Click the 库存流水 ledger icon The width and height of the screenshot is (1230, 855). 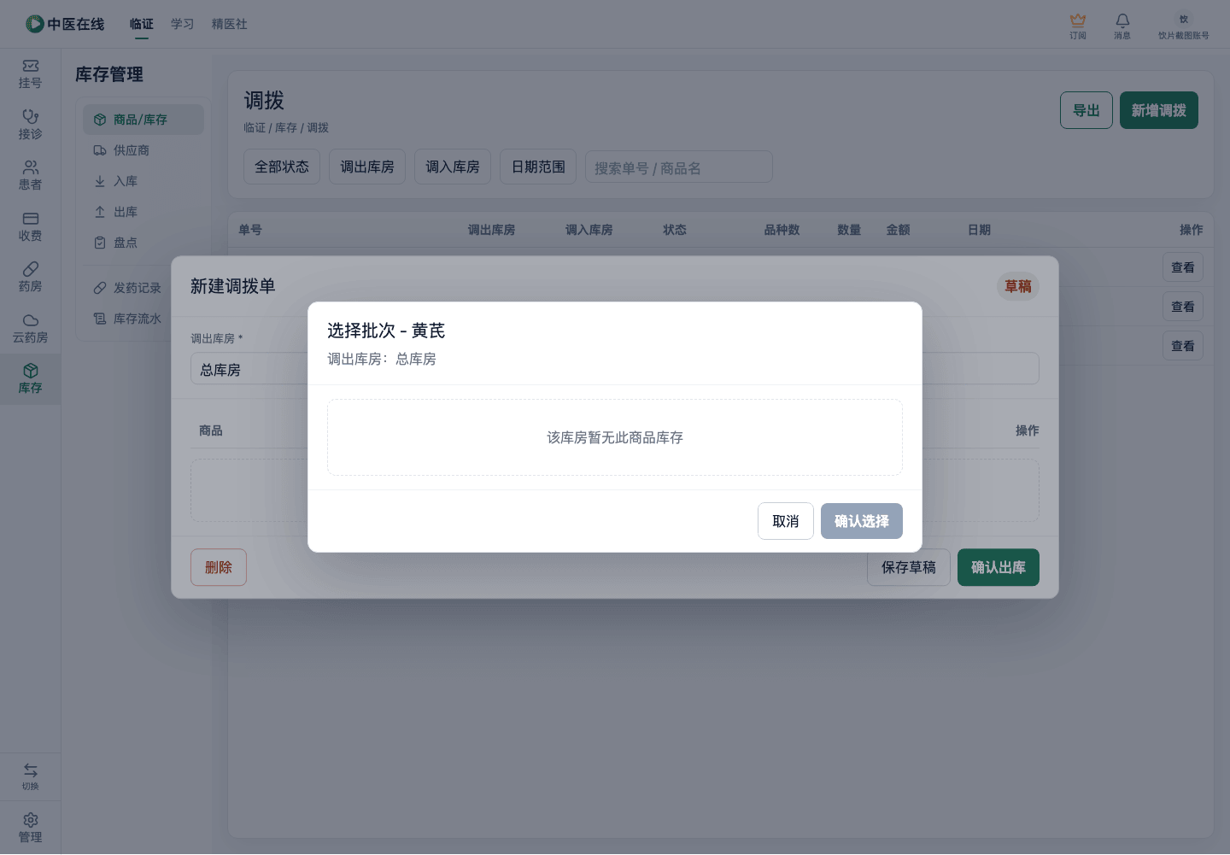click(x=100, y=319)
